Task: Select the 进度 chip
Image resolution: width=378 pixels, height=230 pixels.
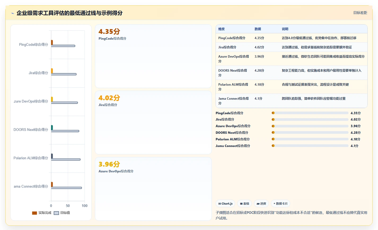Action: click(x=261, y=204)
